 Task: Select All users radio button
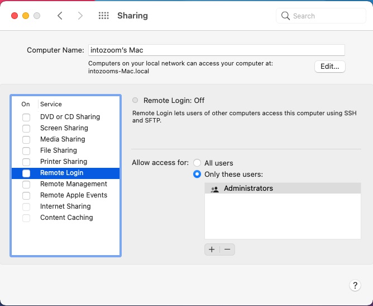[197, 163]
